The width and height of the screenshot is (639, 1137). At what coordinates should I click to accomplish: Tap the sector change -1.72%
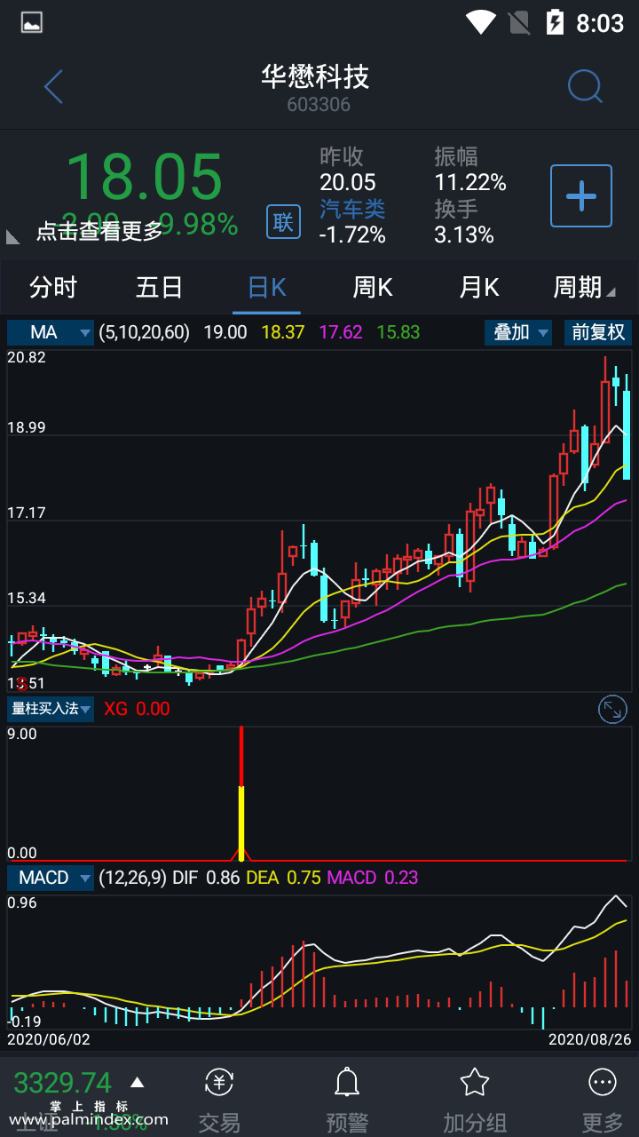click(352, 235)
